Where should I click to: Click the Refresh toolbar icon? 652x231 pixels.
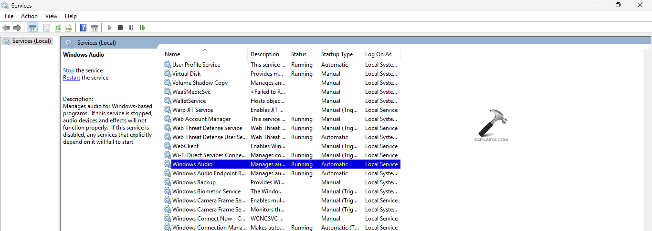[x=58, y=28]
